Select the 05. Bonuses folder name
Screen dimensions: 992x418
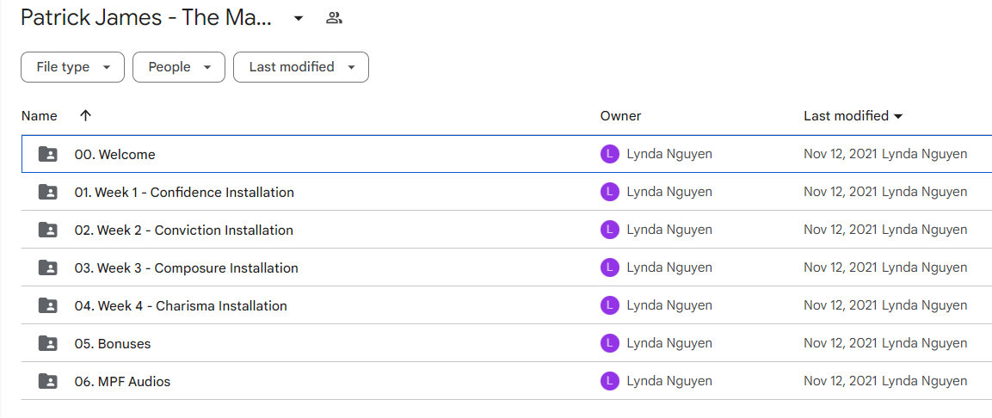coord(113,344)
